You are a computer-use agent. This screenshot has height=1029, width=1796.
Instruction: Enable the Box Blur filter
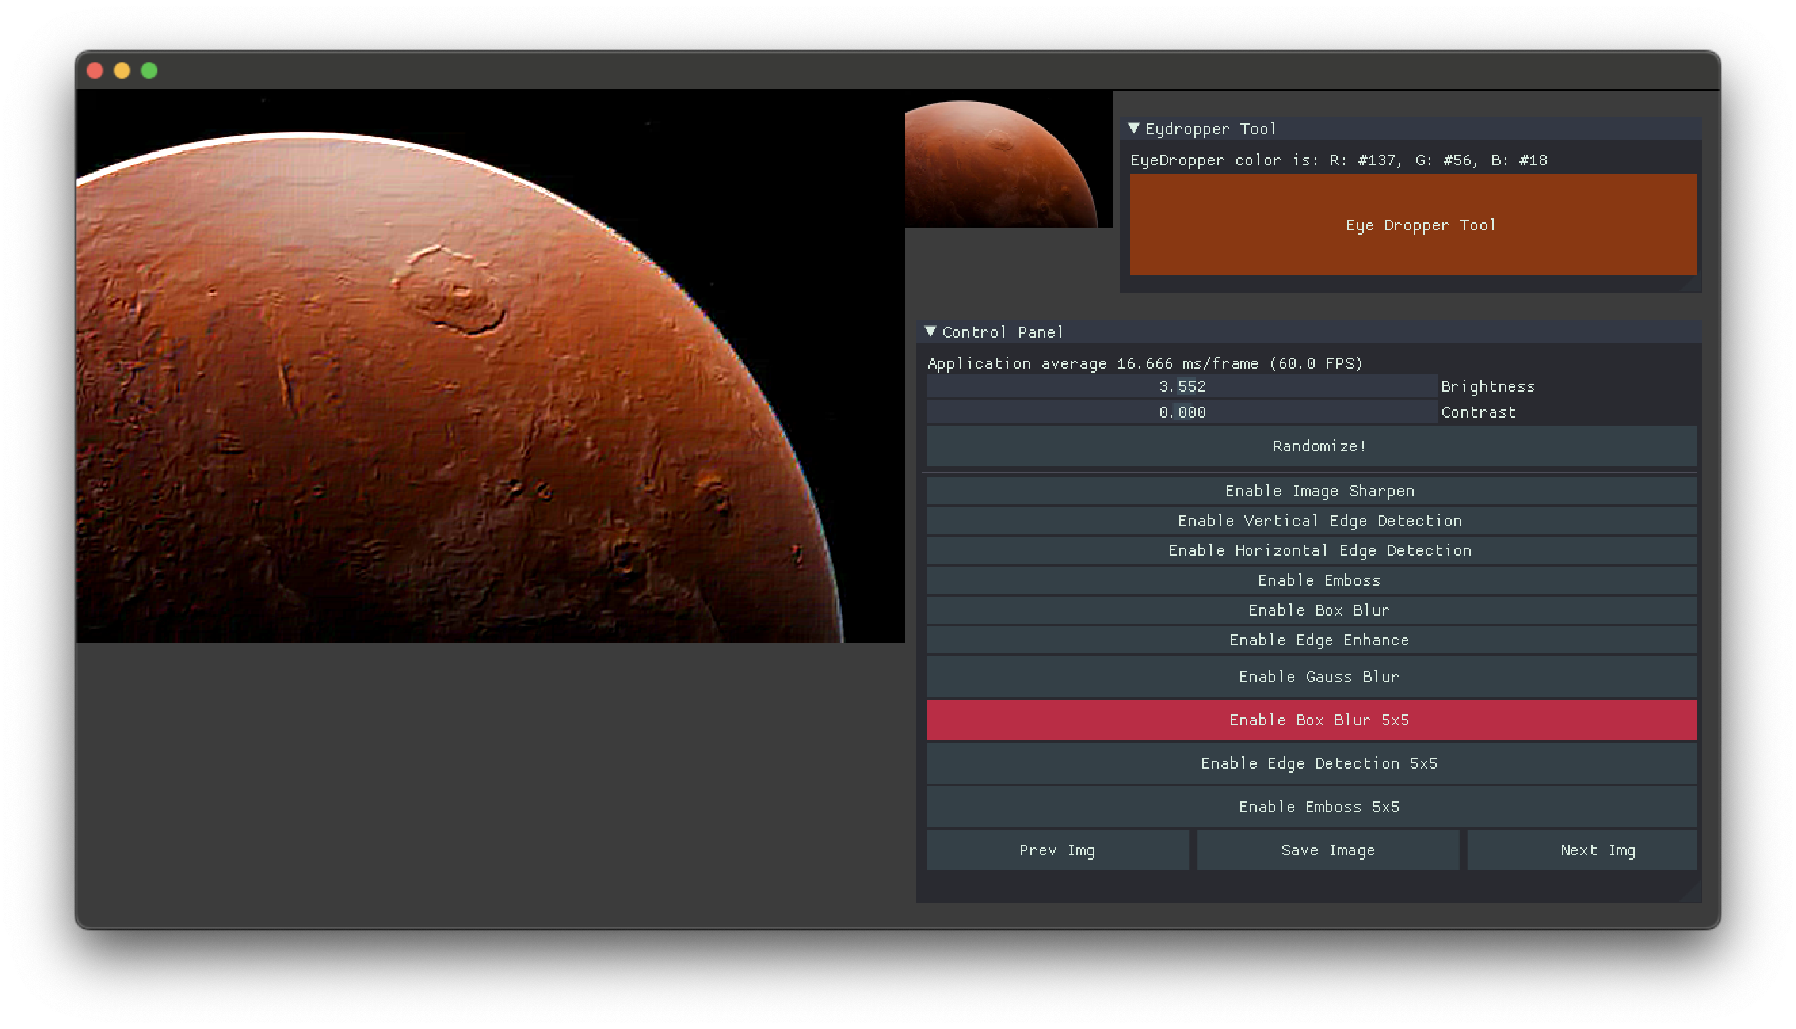(1311, 610)
